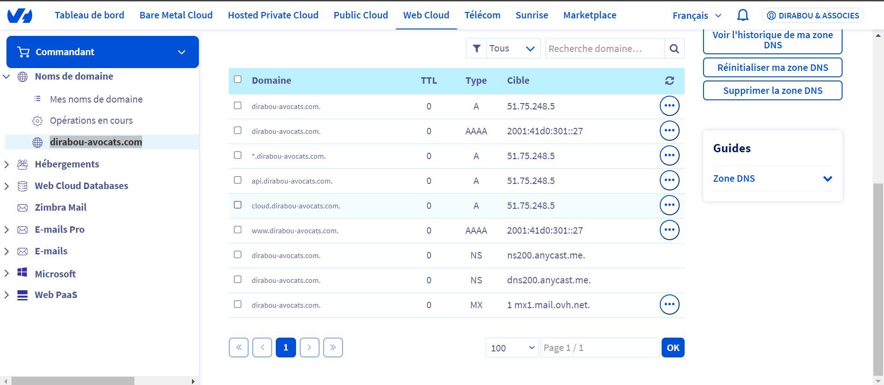Click Réinitialiser ma zone DNS

[x=773, y=68]
